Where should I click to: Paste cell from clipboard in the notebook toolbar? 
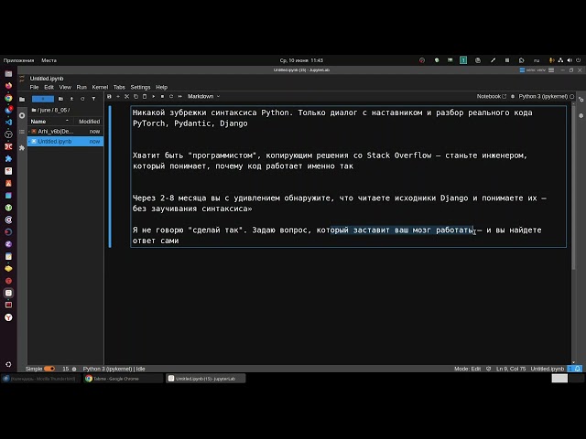tap(145, 96)
